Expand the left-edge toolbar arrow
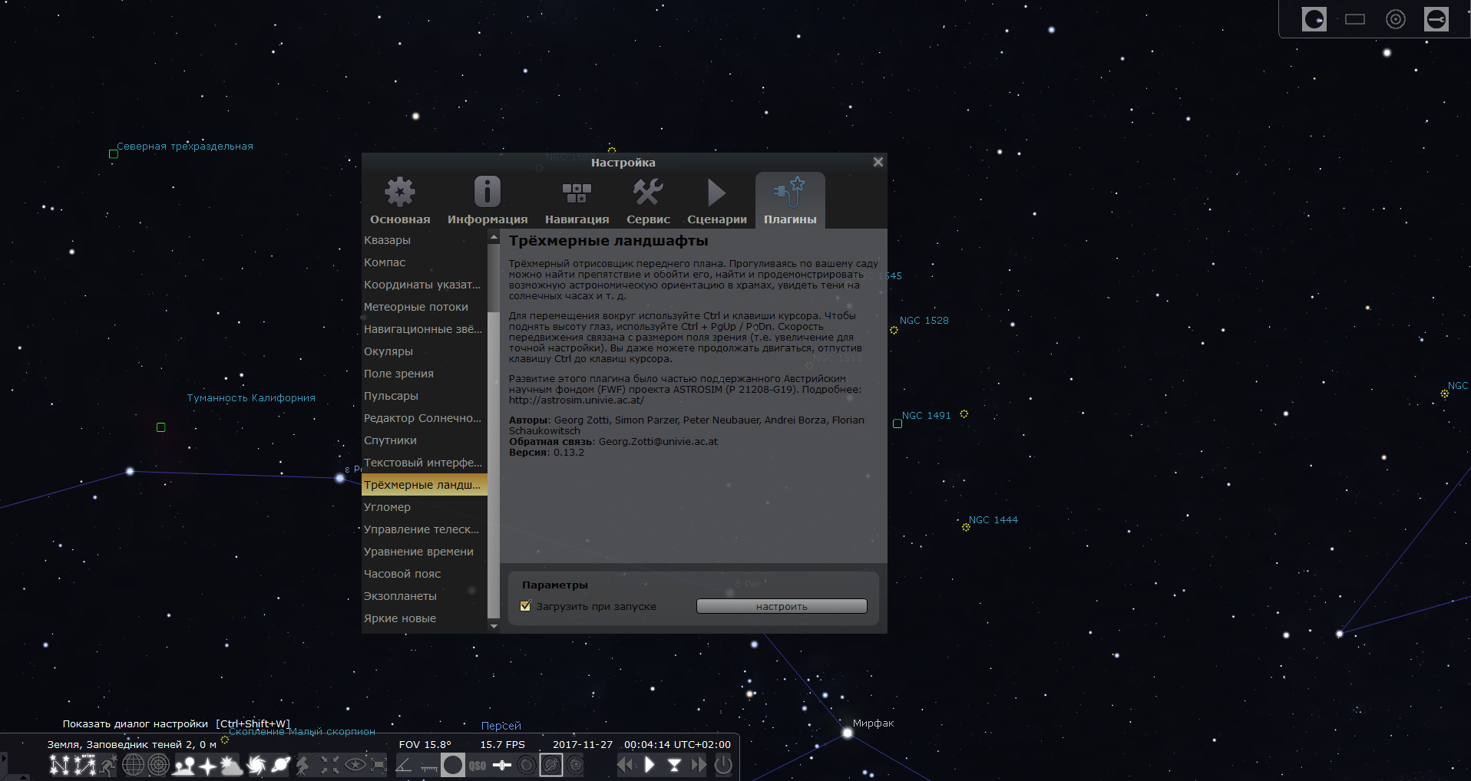Viewport: 1471px width, 781px height. click(3, 757)
